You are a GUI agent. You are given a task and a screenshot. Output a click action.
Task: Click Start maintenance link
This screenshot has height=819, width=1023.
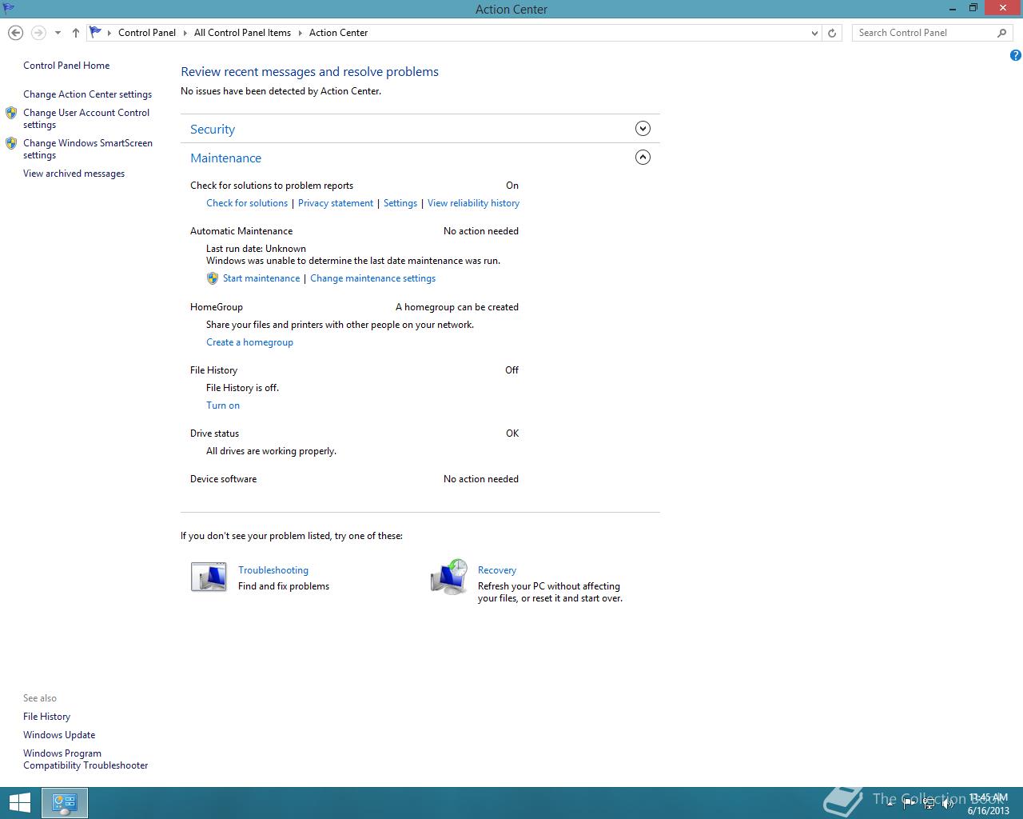(x=261, y=278)
